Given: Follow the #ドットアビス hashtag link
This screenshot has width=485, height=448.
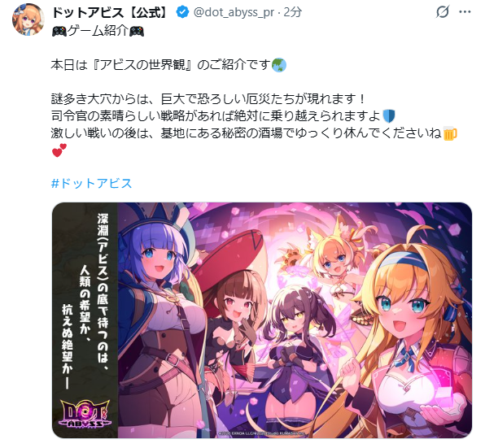Looking at the screenshot, I should pos(92,183).
